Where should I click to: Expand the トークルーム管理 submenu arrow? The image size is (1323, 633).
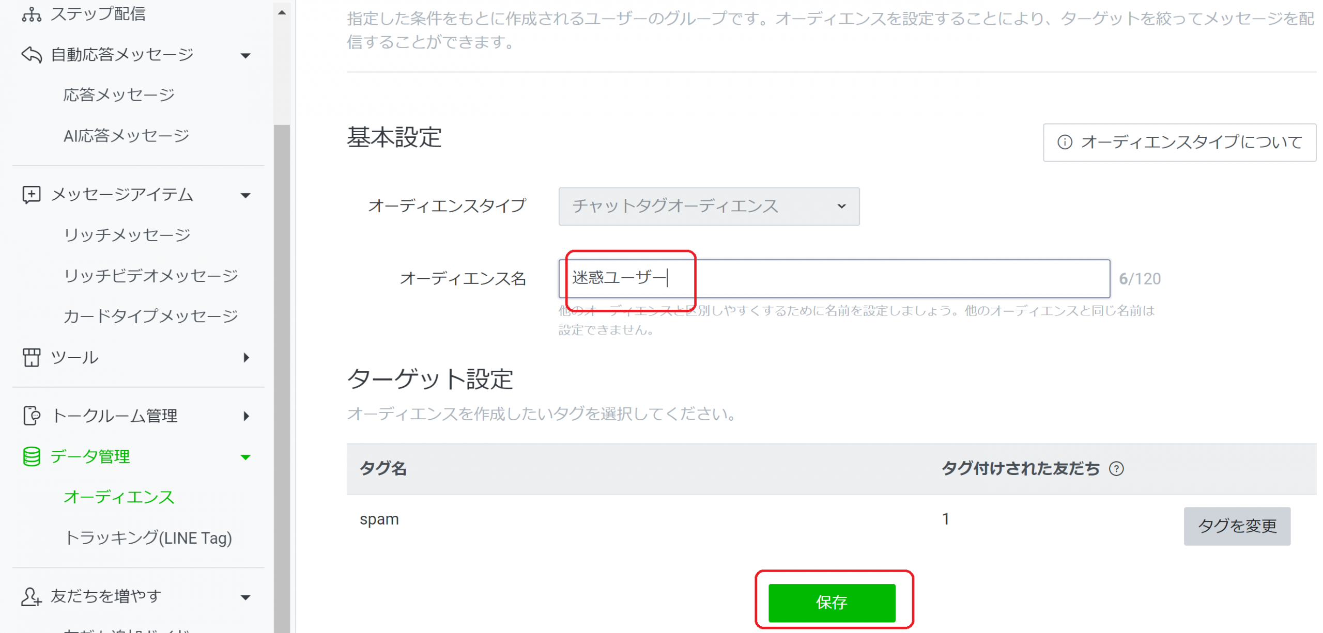pos(246,416)
